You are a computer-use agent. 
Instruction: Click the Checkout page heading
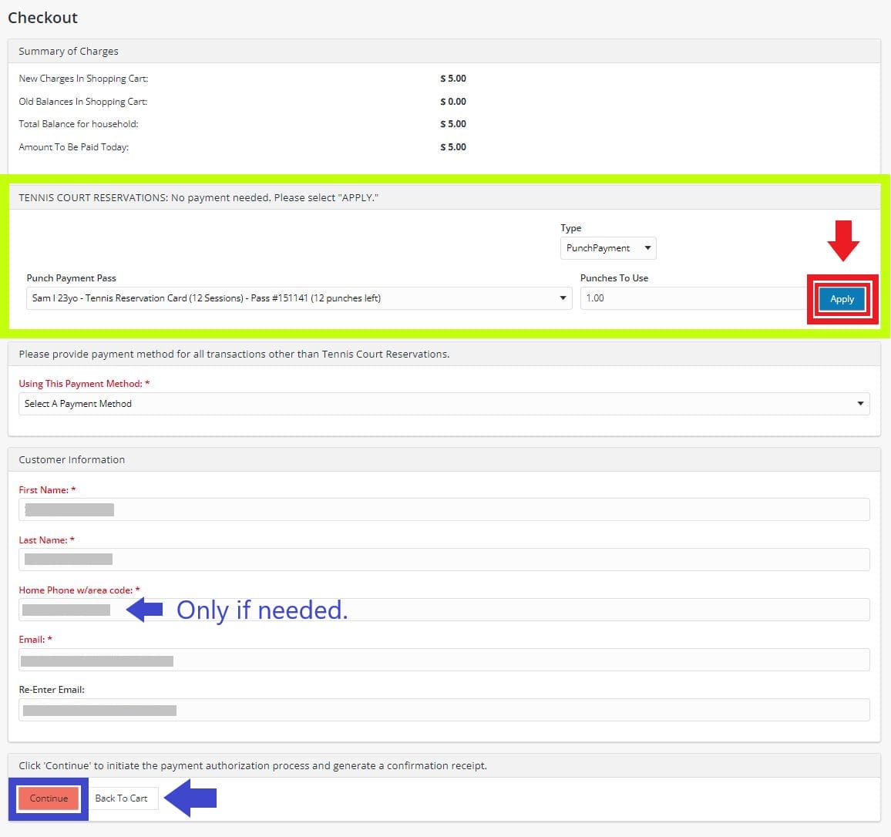coord(43,18)
